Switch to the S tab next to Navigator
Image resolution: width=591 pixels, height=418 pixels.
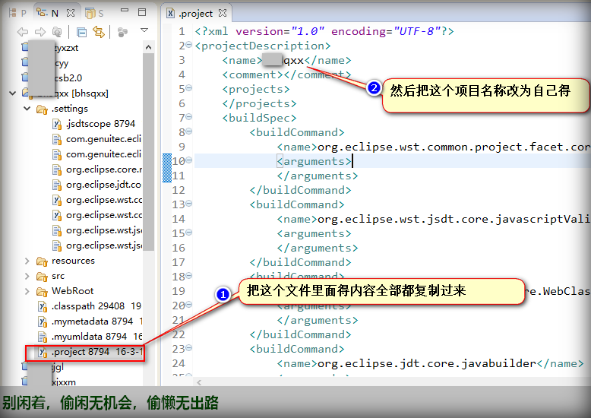(94, 13)
